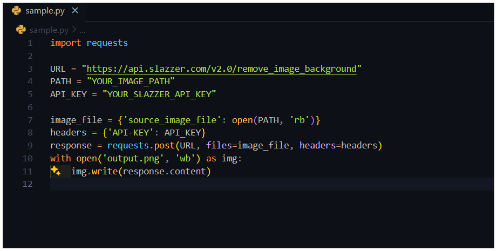This screenshot has width=497, height=251.
Task: Click the 'requests' module name on line 1
Action: tap(107, 43)
